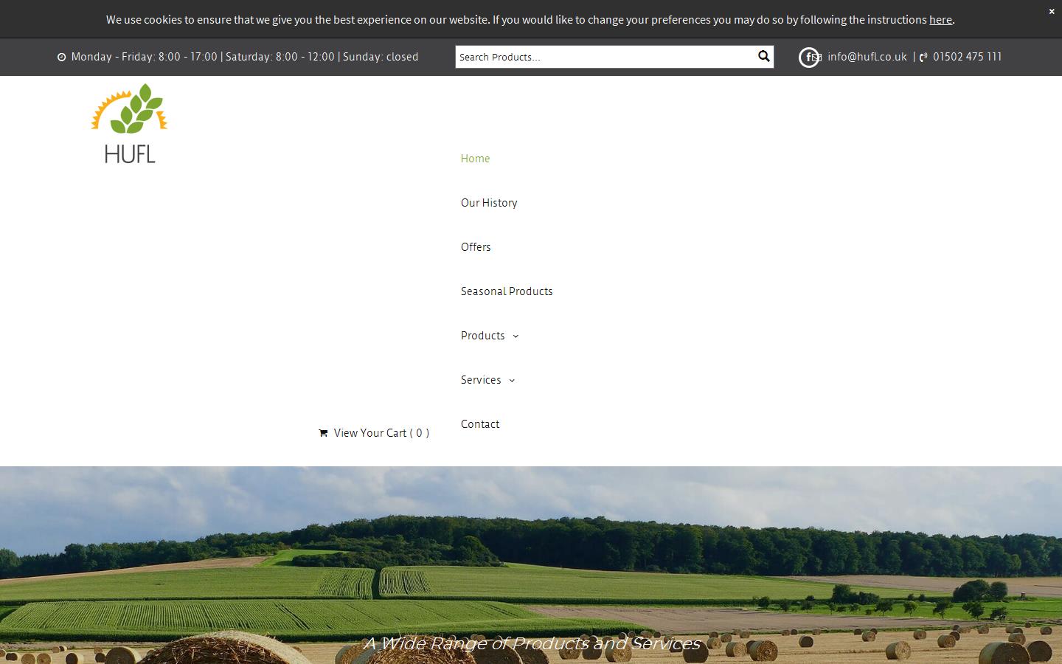Visit the Facebook page via the circle icon
The width and height of the screenshot is (1062, 664).
click(x=809, y=57)
